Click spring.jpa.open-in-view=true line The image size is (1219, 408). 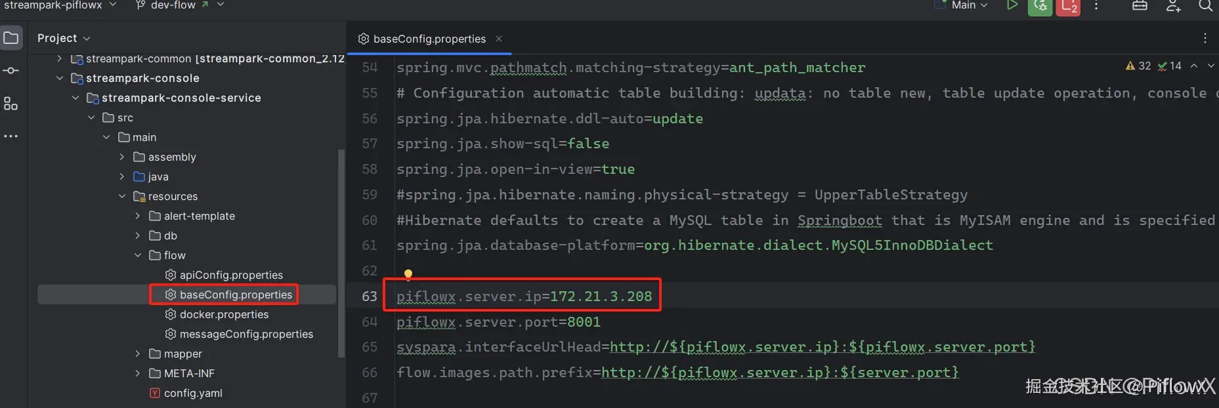pos(515,169)
